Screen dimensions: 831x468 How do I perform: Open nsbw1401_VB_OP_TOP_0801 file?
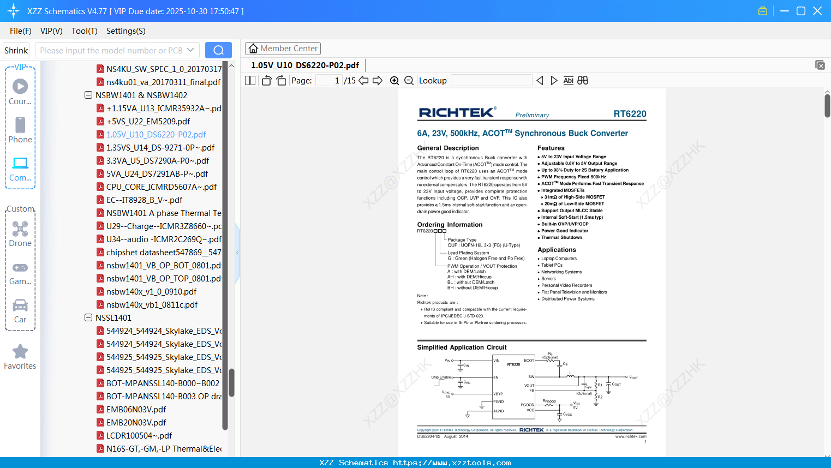click(164, 278)
